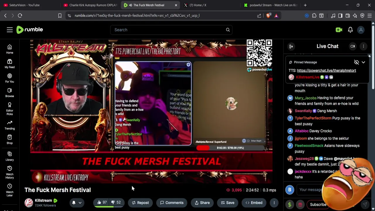Bookmark this page with the bookmark icon
375x211 pixels.
pyautogui.click(x=60, y=16)
